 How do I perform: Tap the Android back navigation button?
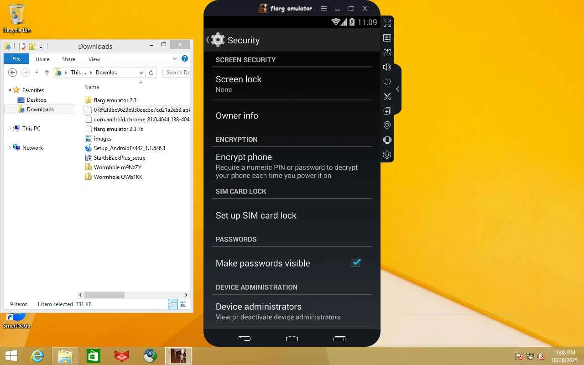coord(245,339)
